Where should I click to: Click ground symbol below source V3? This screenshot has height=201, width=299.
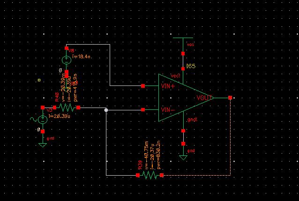click(x=43, y=145)
